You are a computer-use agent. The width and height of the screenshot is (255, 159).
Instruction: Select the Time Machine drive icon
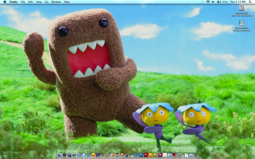[242, 23]
